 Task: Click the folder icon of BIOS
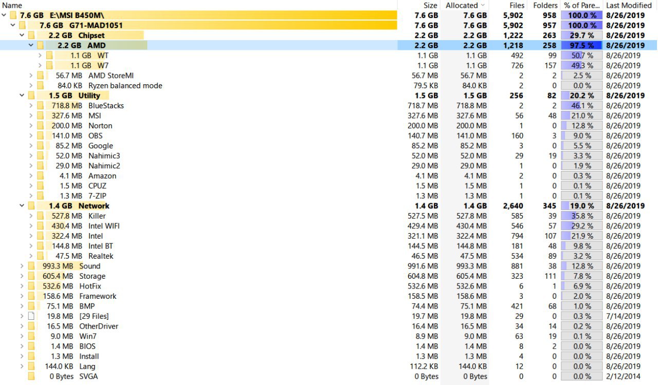click(31, 346)
